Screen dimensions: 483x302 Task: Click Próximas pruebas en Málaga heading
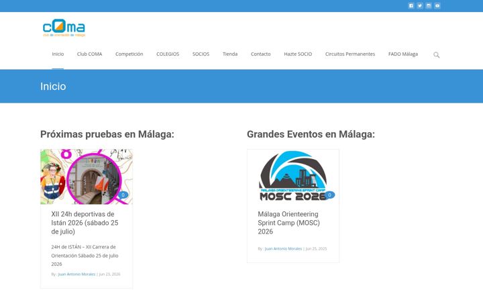[x=107, y=134]
